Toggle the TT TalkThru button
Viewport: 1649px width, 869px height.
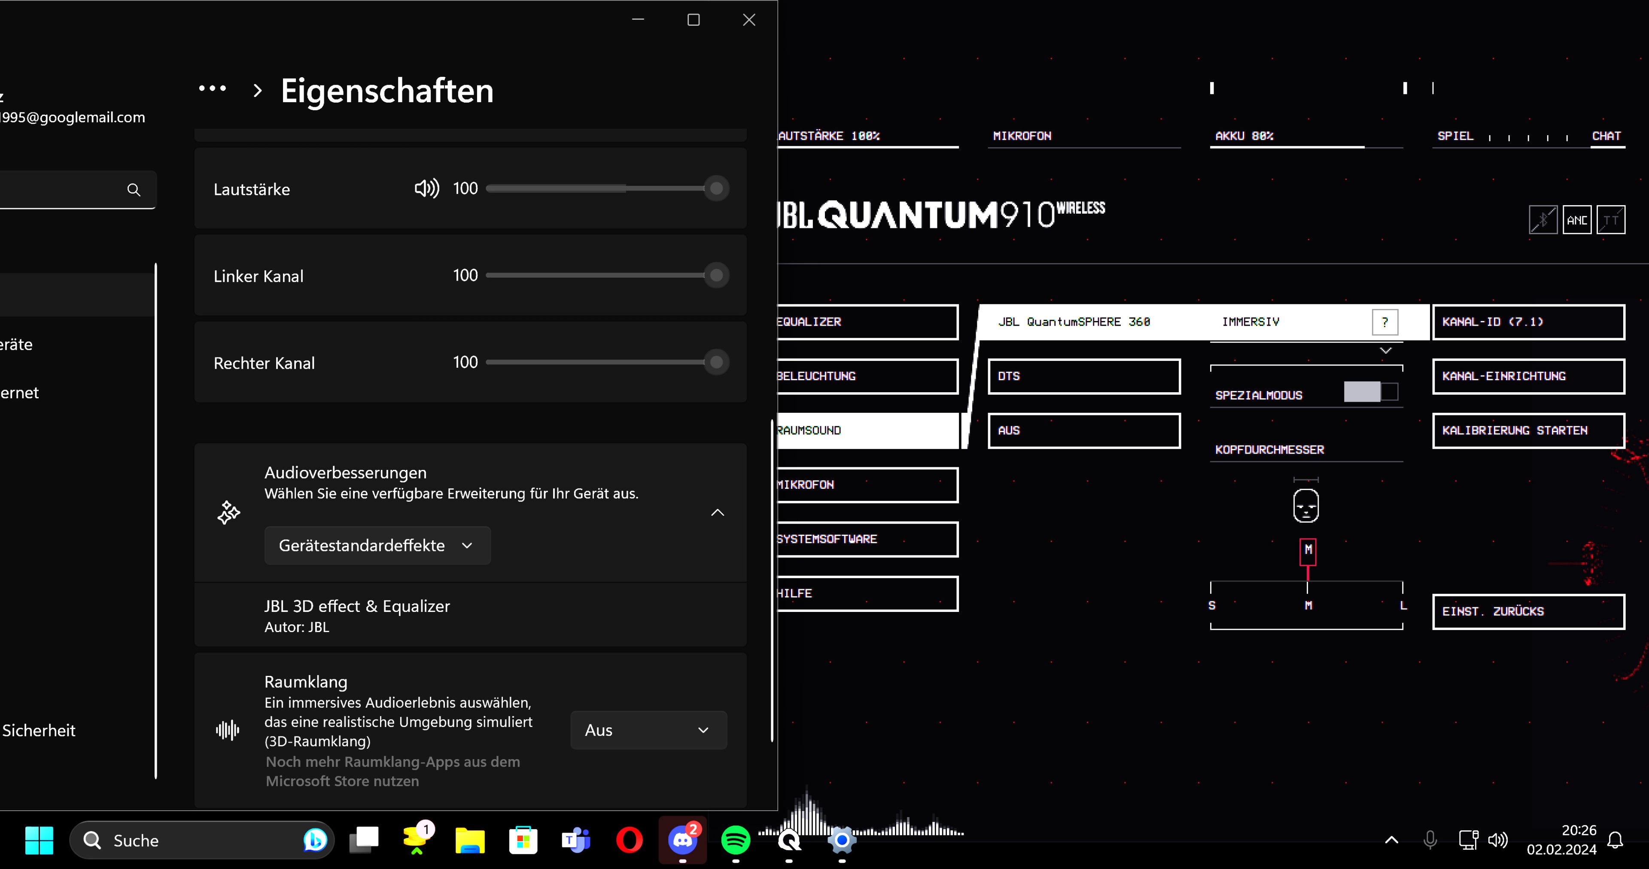pyautogui.click(x=1611, y=220)
